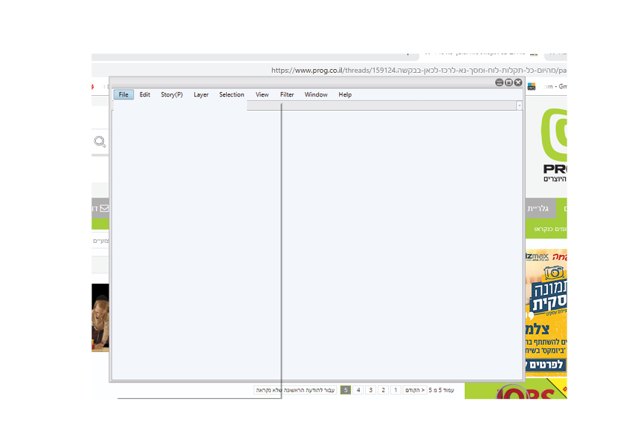The image size is (626, 442).
Task: Open the Filter menu
Action: (287, 94)
